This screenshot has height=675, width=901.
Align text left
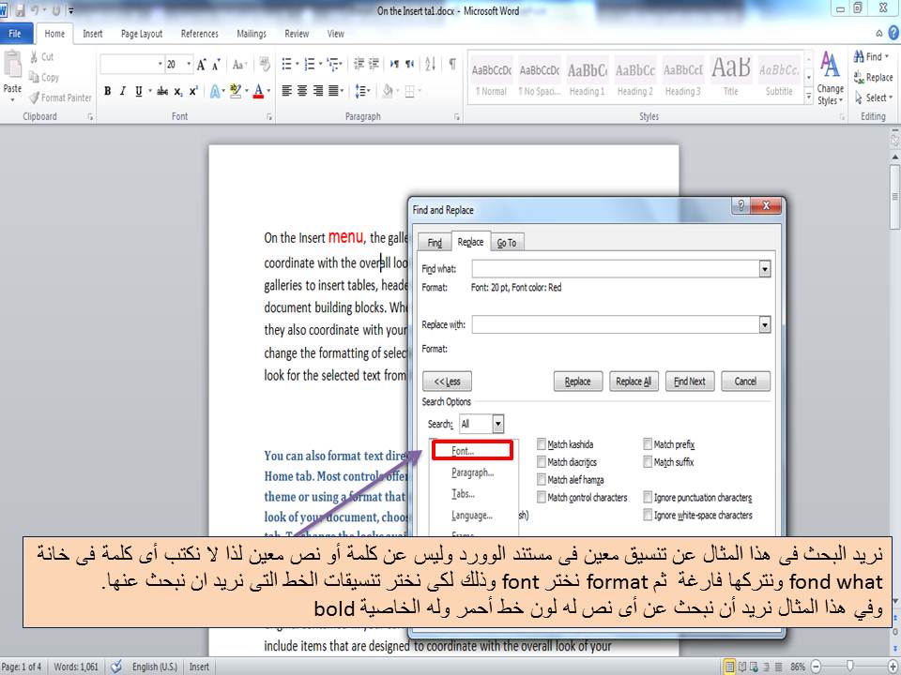[x=287, y=91]
